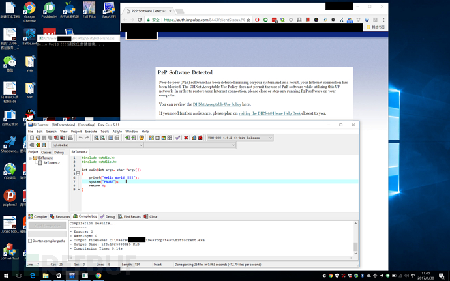Bookmark page with the star icon
Viewport: 450px width, 281px height.
[248, 20]
